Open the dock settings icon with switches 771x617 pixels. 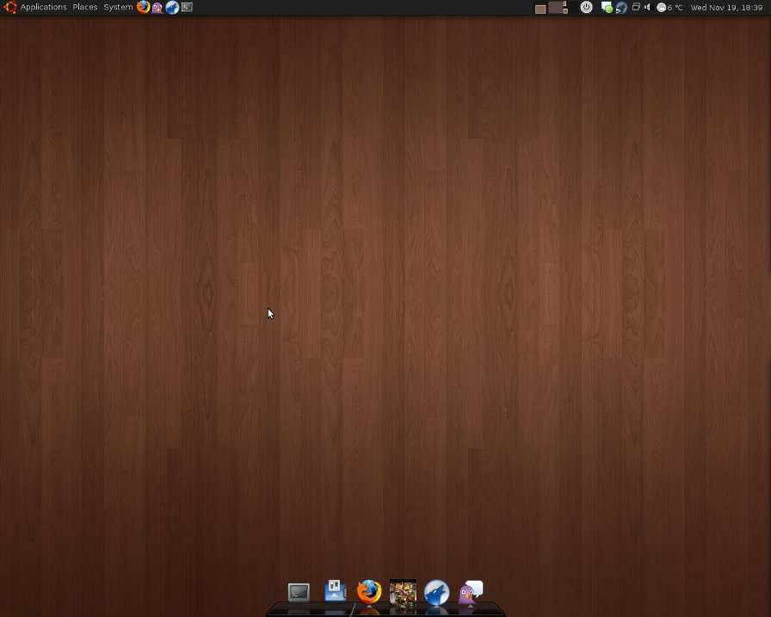tap(335, 591)
